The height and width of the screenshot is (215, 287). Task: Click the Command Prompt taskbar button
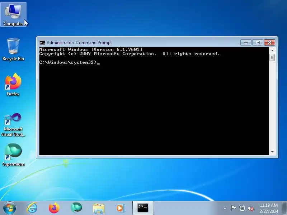143,208
